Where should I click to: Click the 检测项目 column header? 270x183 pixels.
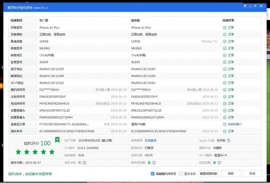(x=16, y=20)
